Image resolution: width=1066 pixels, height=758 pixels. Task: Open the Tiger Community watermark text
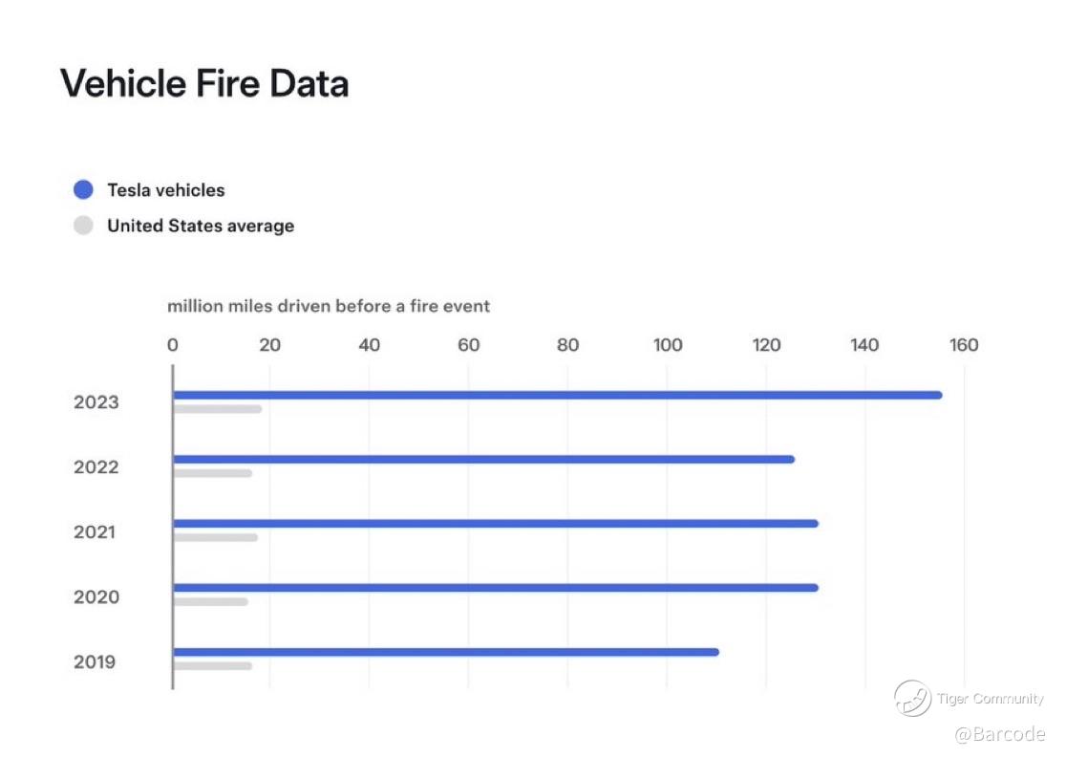point(991,699)
